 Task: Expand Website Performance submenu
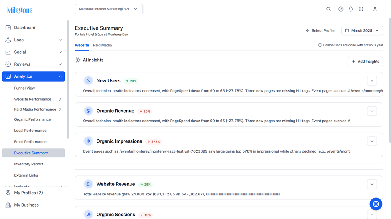(x=60, y=99)
